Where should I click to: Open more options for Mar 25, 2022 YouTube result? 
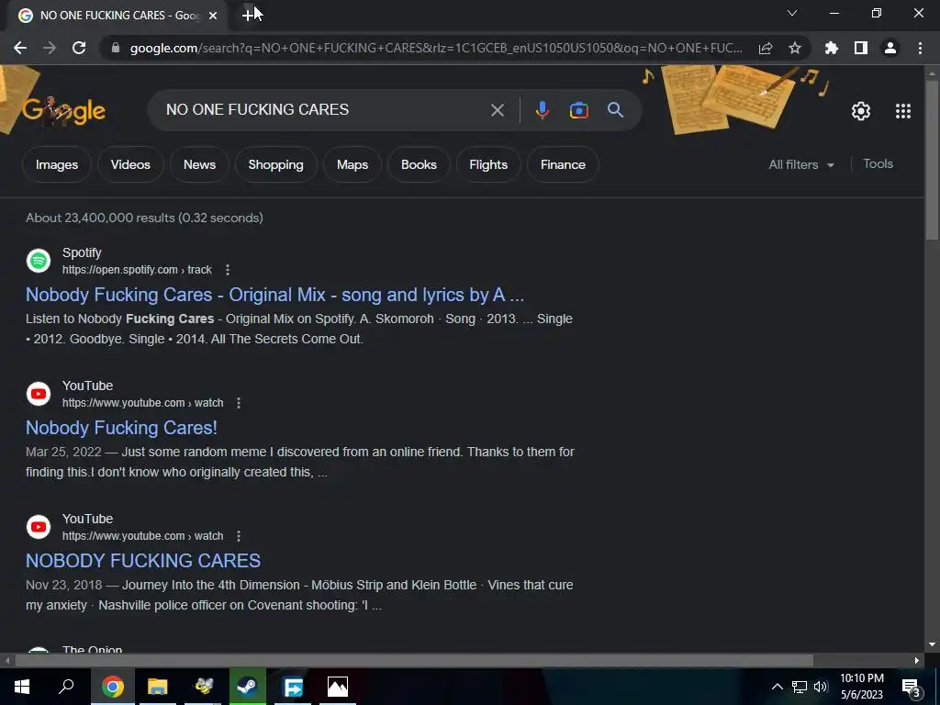tap(239, 403)
